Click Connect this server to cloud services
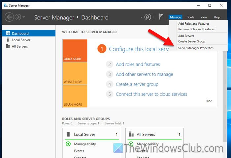This screenshot has width=231, height=158. tap(151, 94)
